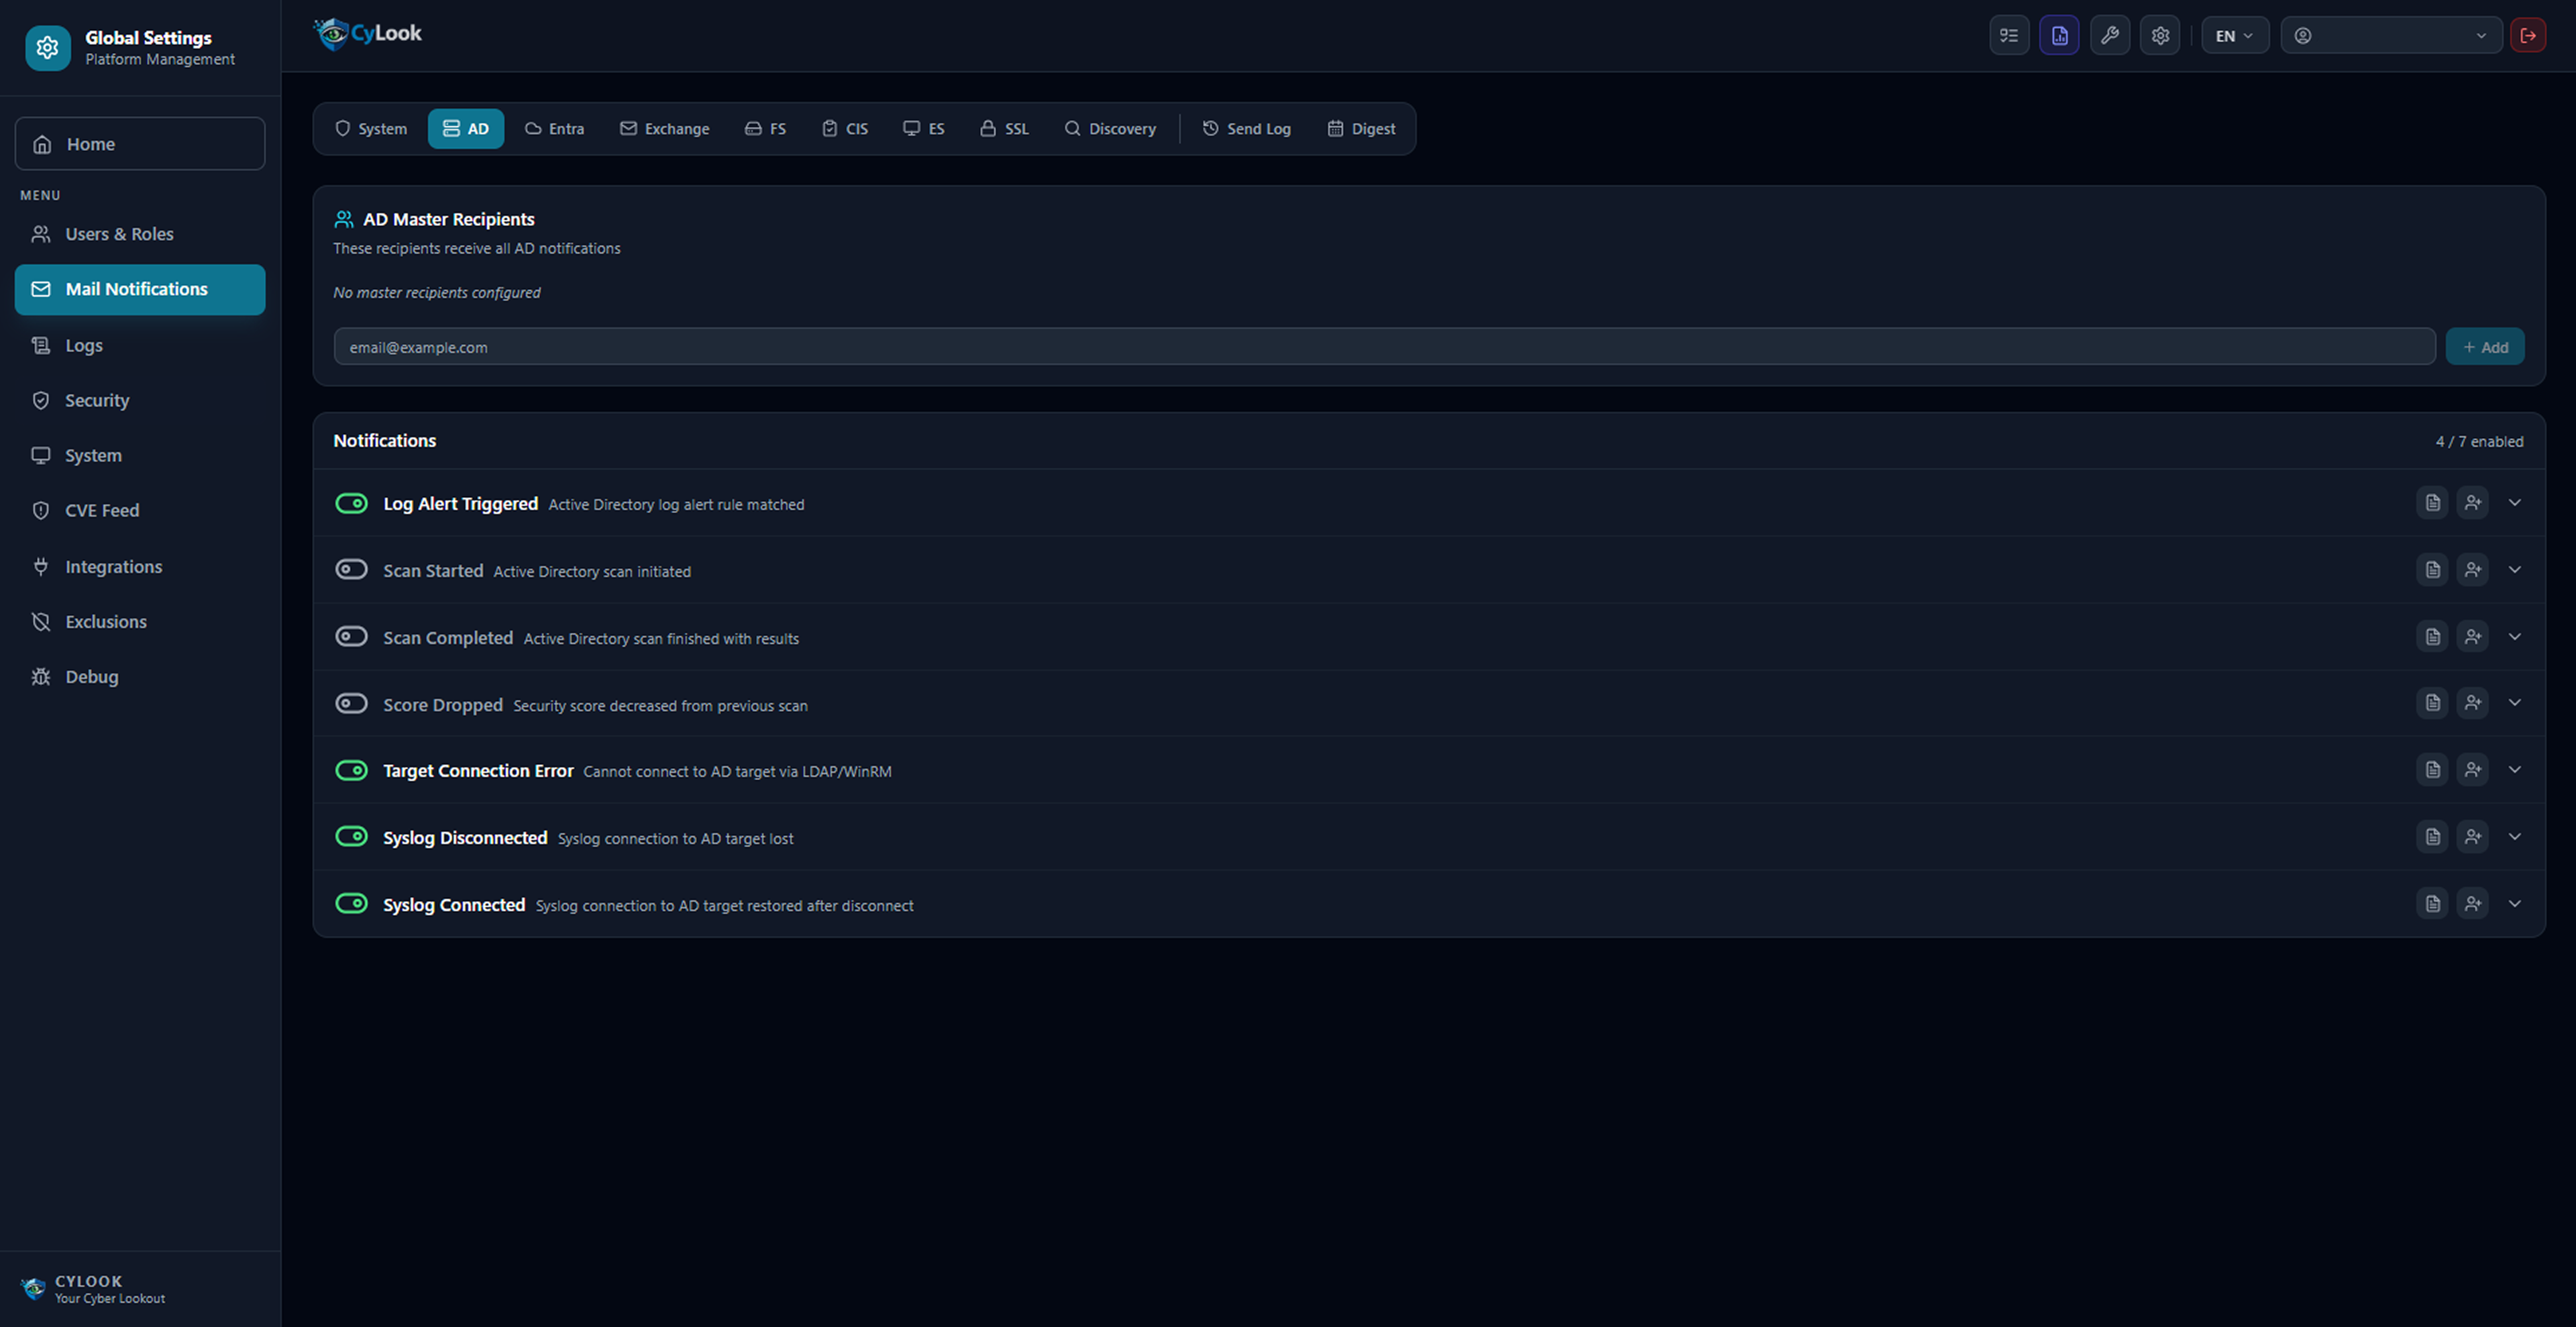Switch to the System tab
Viewport: 2576px width, 1327px height.
click(371, 129)
